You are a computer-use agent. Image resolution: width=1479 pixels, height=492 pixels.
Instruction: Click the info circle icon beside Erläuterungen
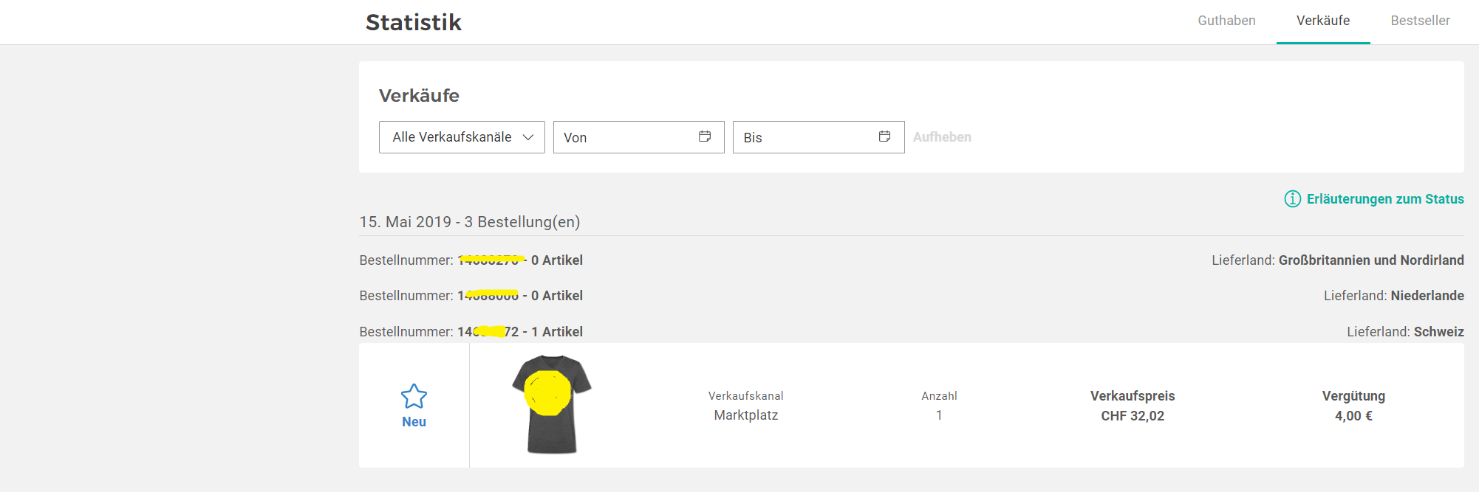tap(1292, 199)
